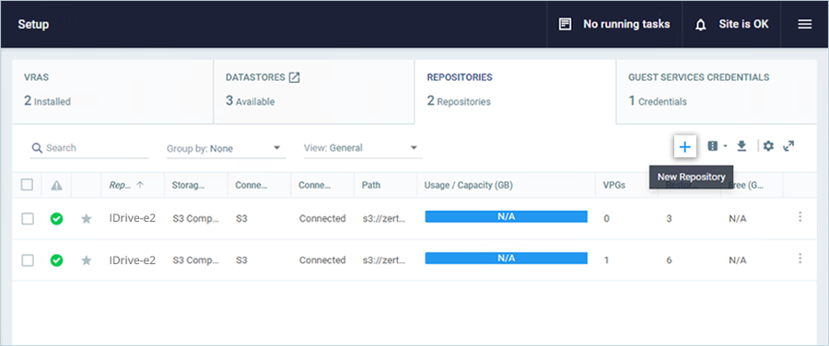Toggle the select-all checkbox in table header

click(x=27, y=185)
